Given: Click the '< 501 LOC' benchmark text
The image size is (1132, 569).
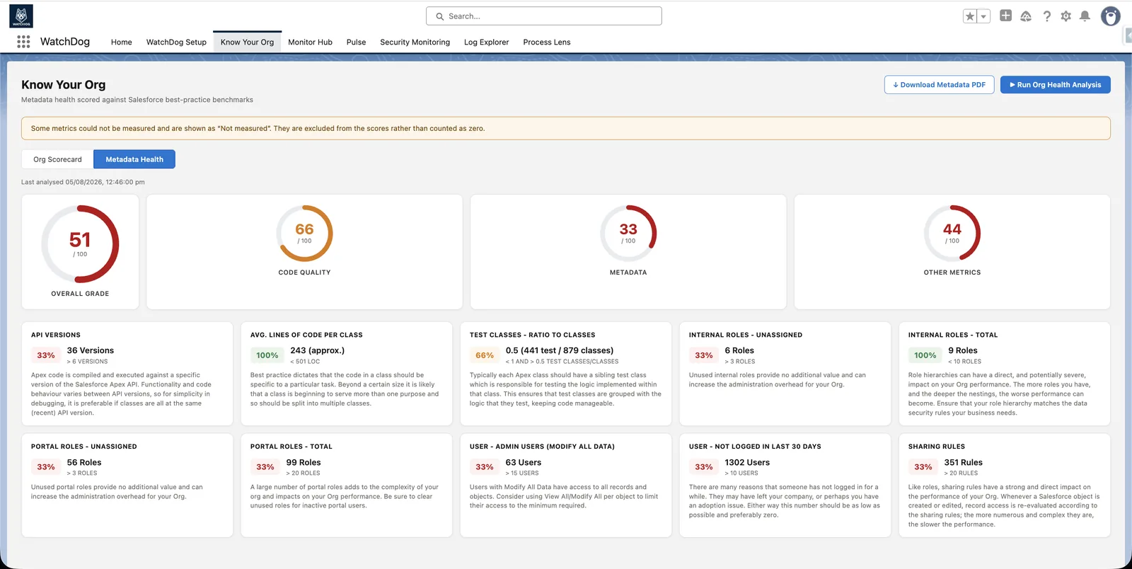Looking at the screenshot, I should tap(305, 362).
